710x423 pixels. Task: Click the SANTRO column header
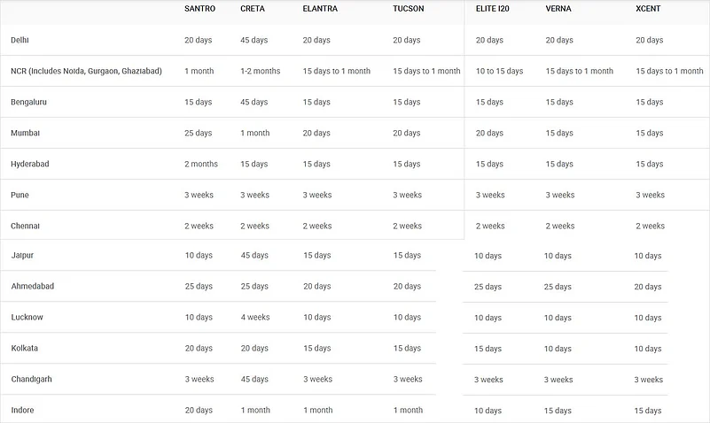(199, 9)
